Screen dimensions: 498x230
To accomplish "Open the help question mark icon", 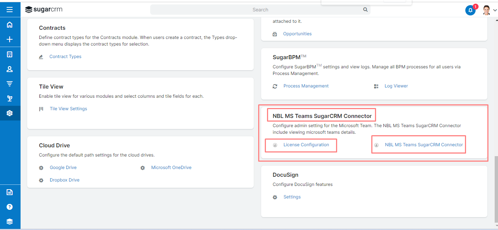I will 10,207.
